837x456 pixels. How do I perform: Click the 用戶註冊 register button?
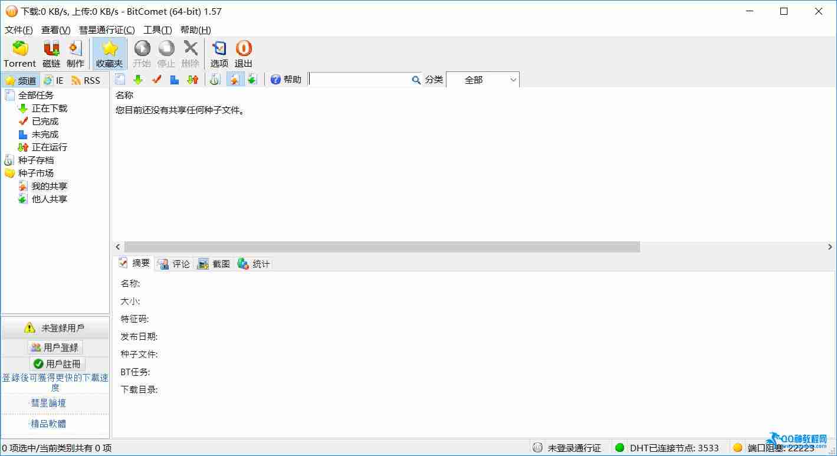pos(57,364)
